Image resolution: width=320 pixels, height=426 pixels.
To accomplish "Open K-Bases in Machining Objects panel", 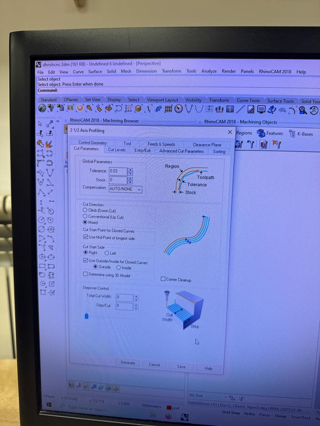I will [301, 134].
